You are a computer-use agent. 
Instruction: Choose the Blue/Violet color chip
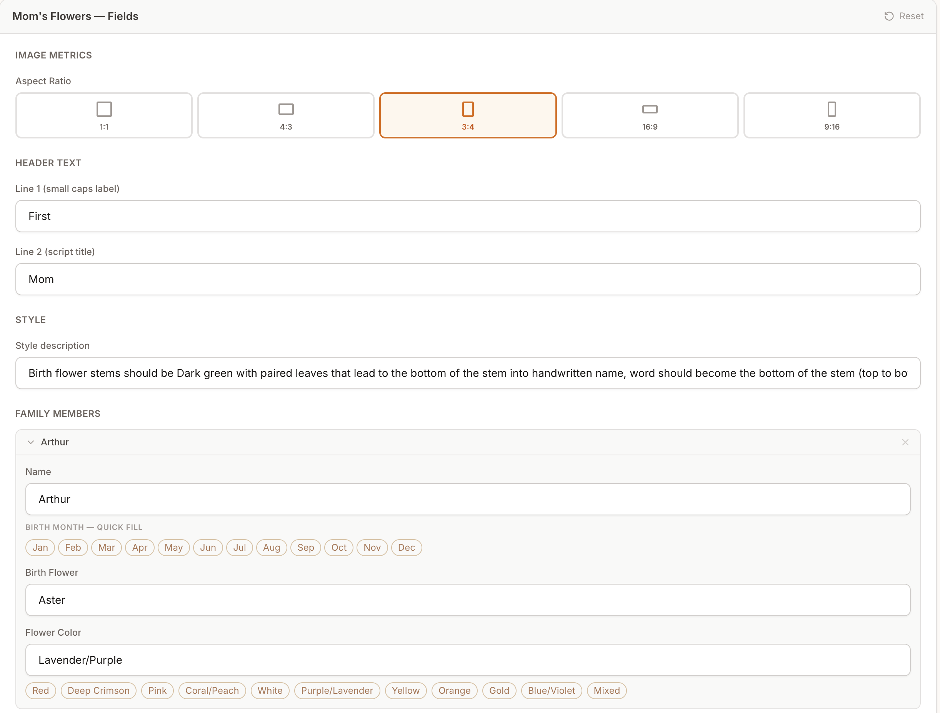click(551, 690)
